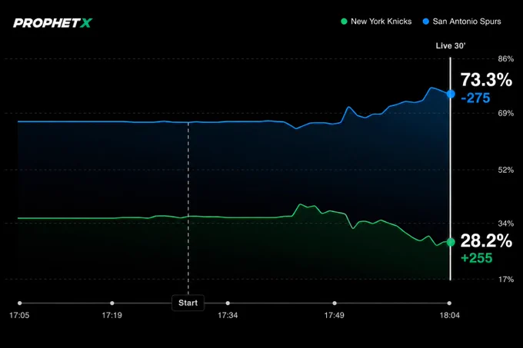Screen dimensions: 523x348
Task: Click the 17:19 time label
Action: pos(112,316)
